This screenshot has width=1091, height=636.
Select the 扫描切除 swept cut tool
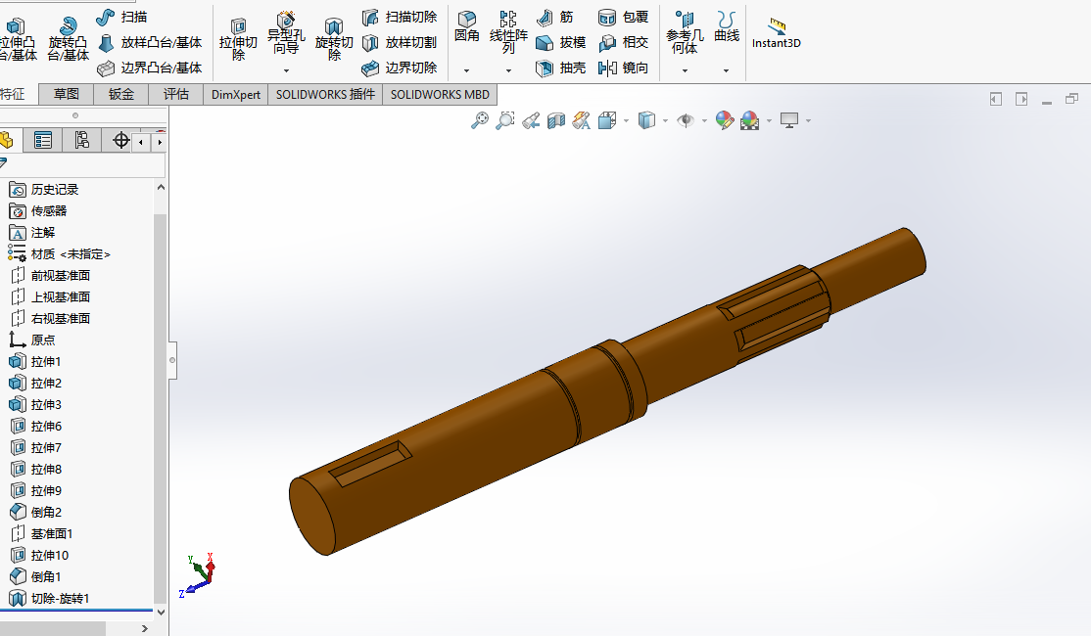click(400, 17)
